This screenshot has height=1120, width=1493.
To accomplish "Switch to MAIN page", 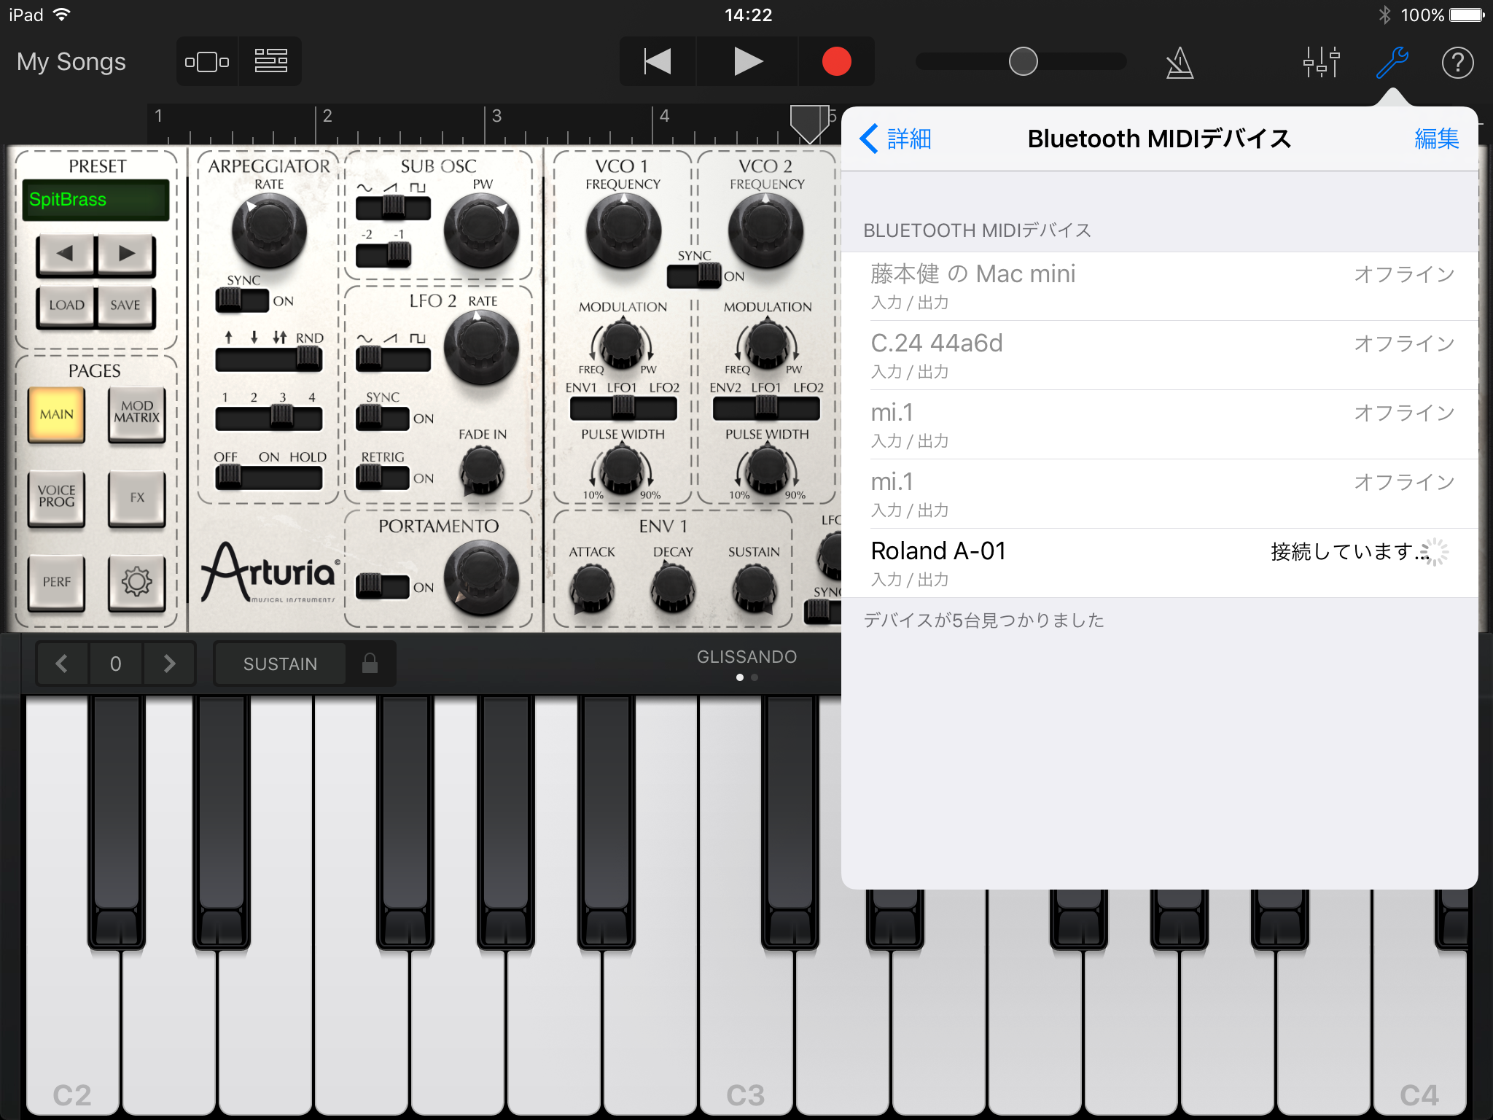I will [57, 414].
